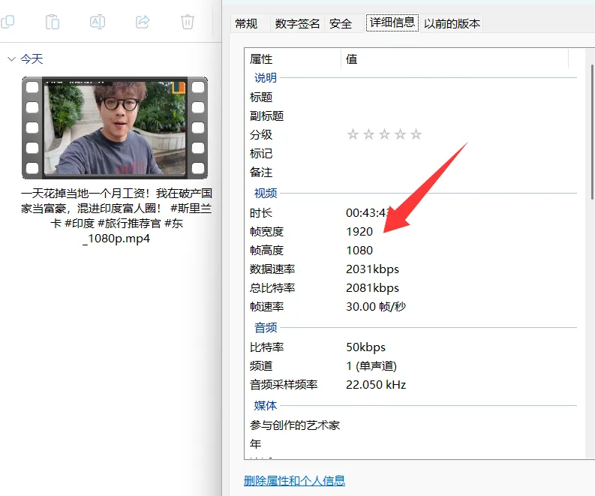595x496 pixels.
Task: Click the Copy icon in Explorer toolbar
Action: coord(7,22)
